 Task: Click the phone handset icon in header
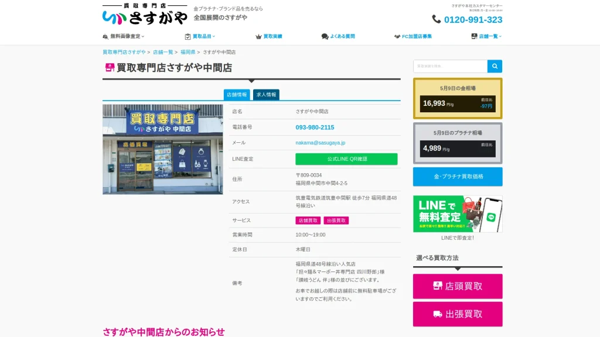tap(436, 19)
